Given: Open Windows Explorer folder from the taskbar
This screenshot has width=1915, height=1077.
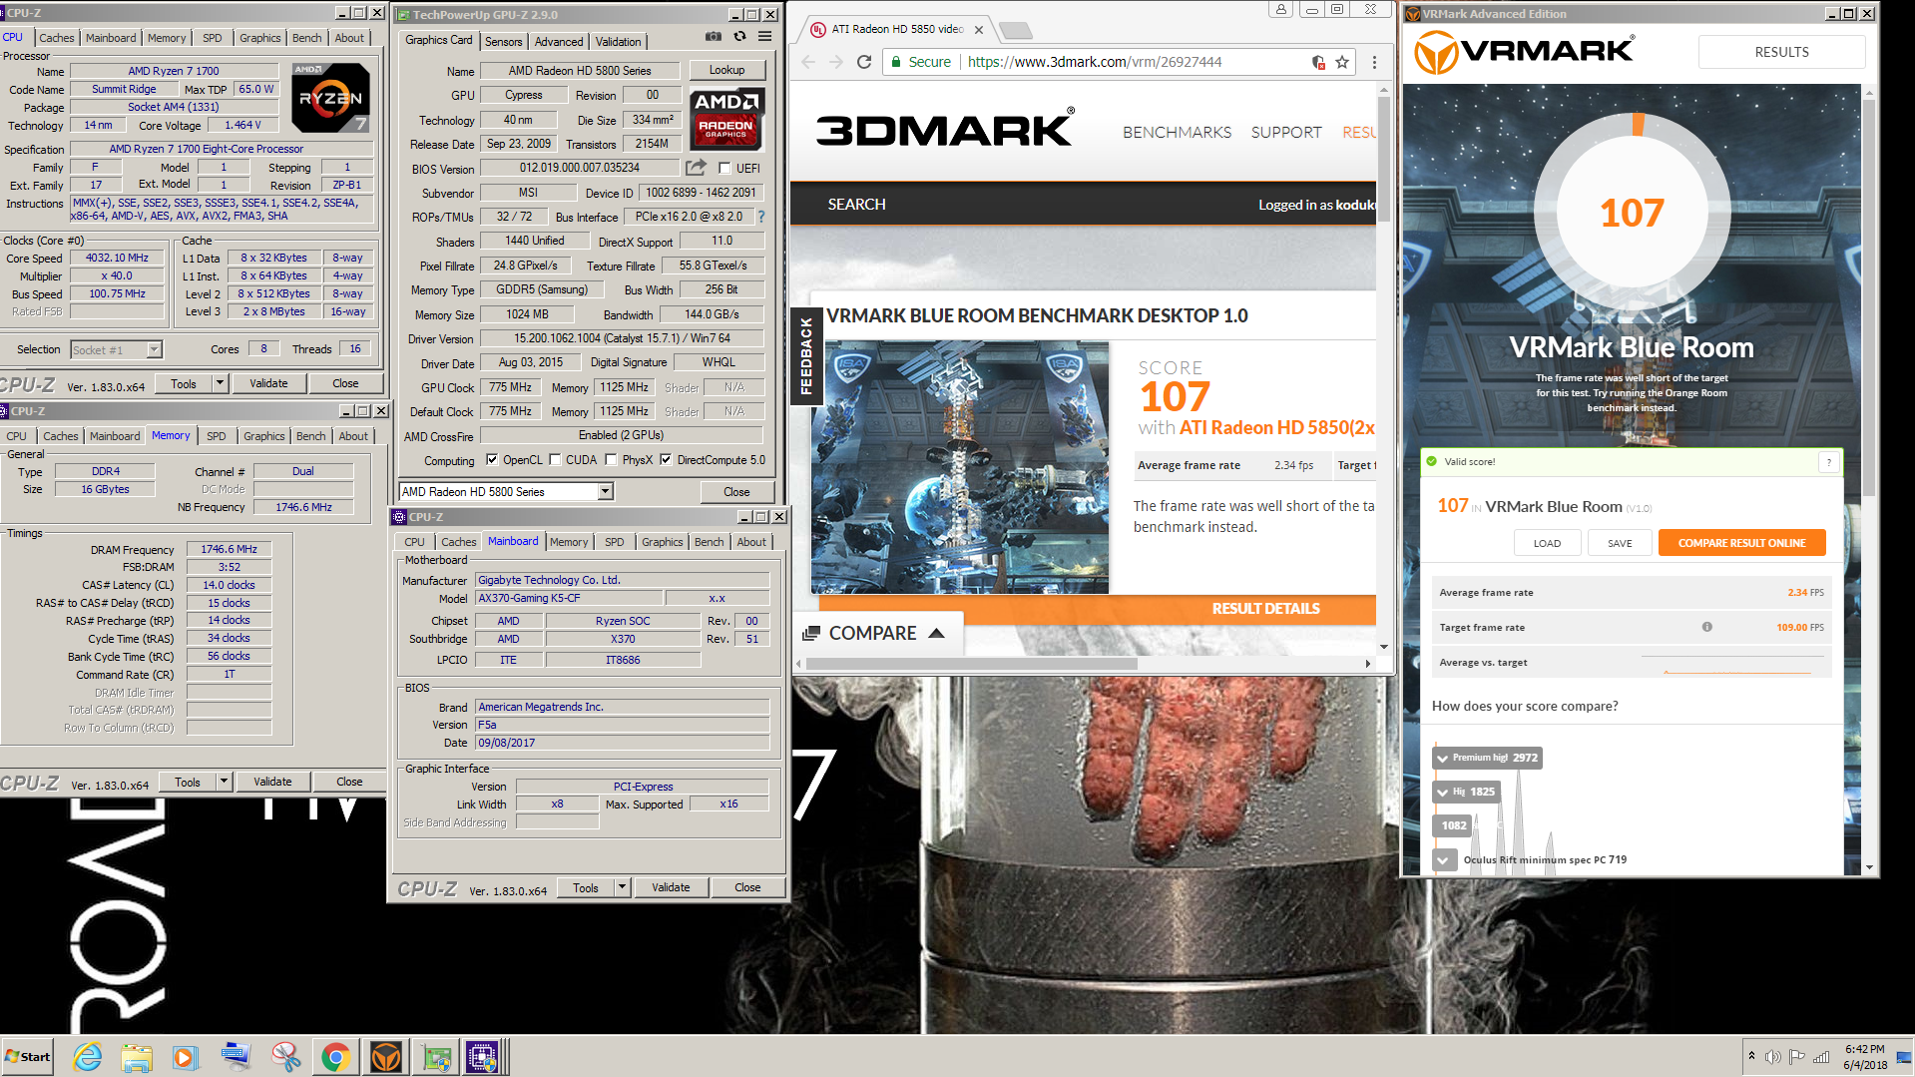Looking at the screenshot, I should (137, 1056).
